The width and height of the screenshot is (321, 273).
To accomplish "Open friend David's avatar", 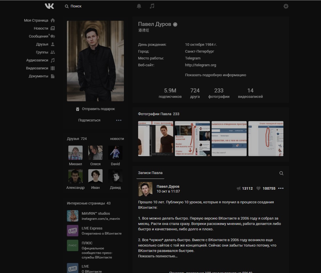I will click(115, 153).
